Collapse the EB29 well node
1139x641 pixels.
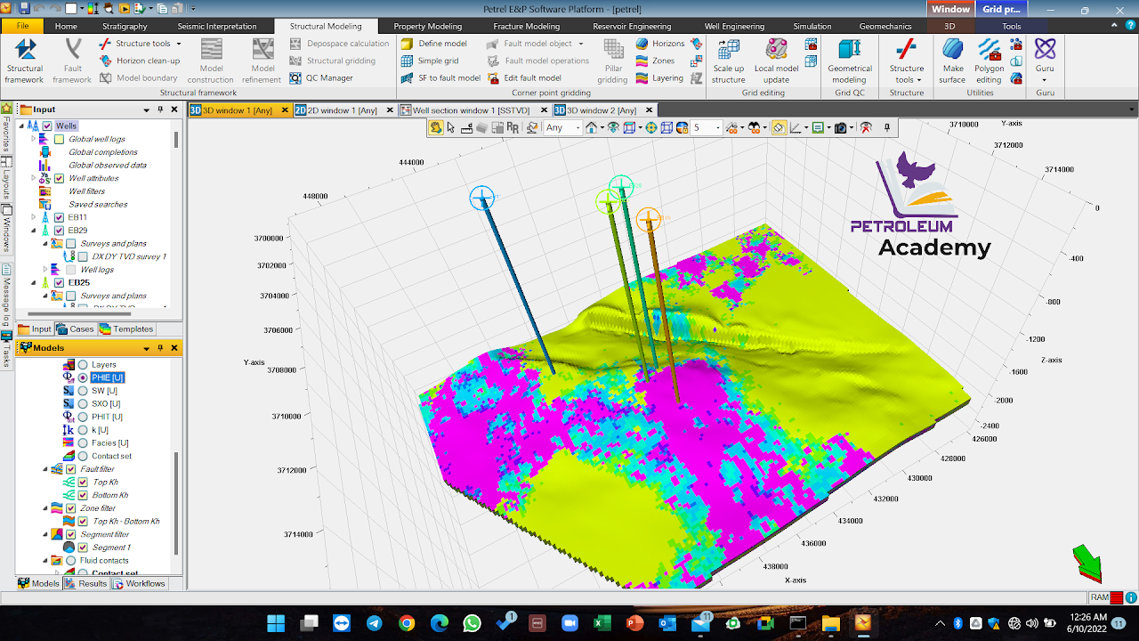click(x=33, y=231)
